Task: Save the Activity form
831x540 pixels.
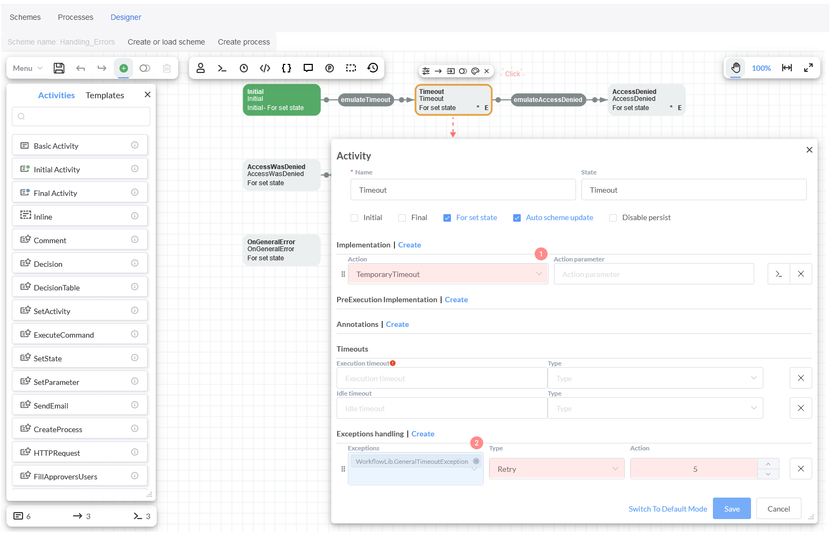Action: [x=732, y=508]
